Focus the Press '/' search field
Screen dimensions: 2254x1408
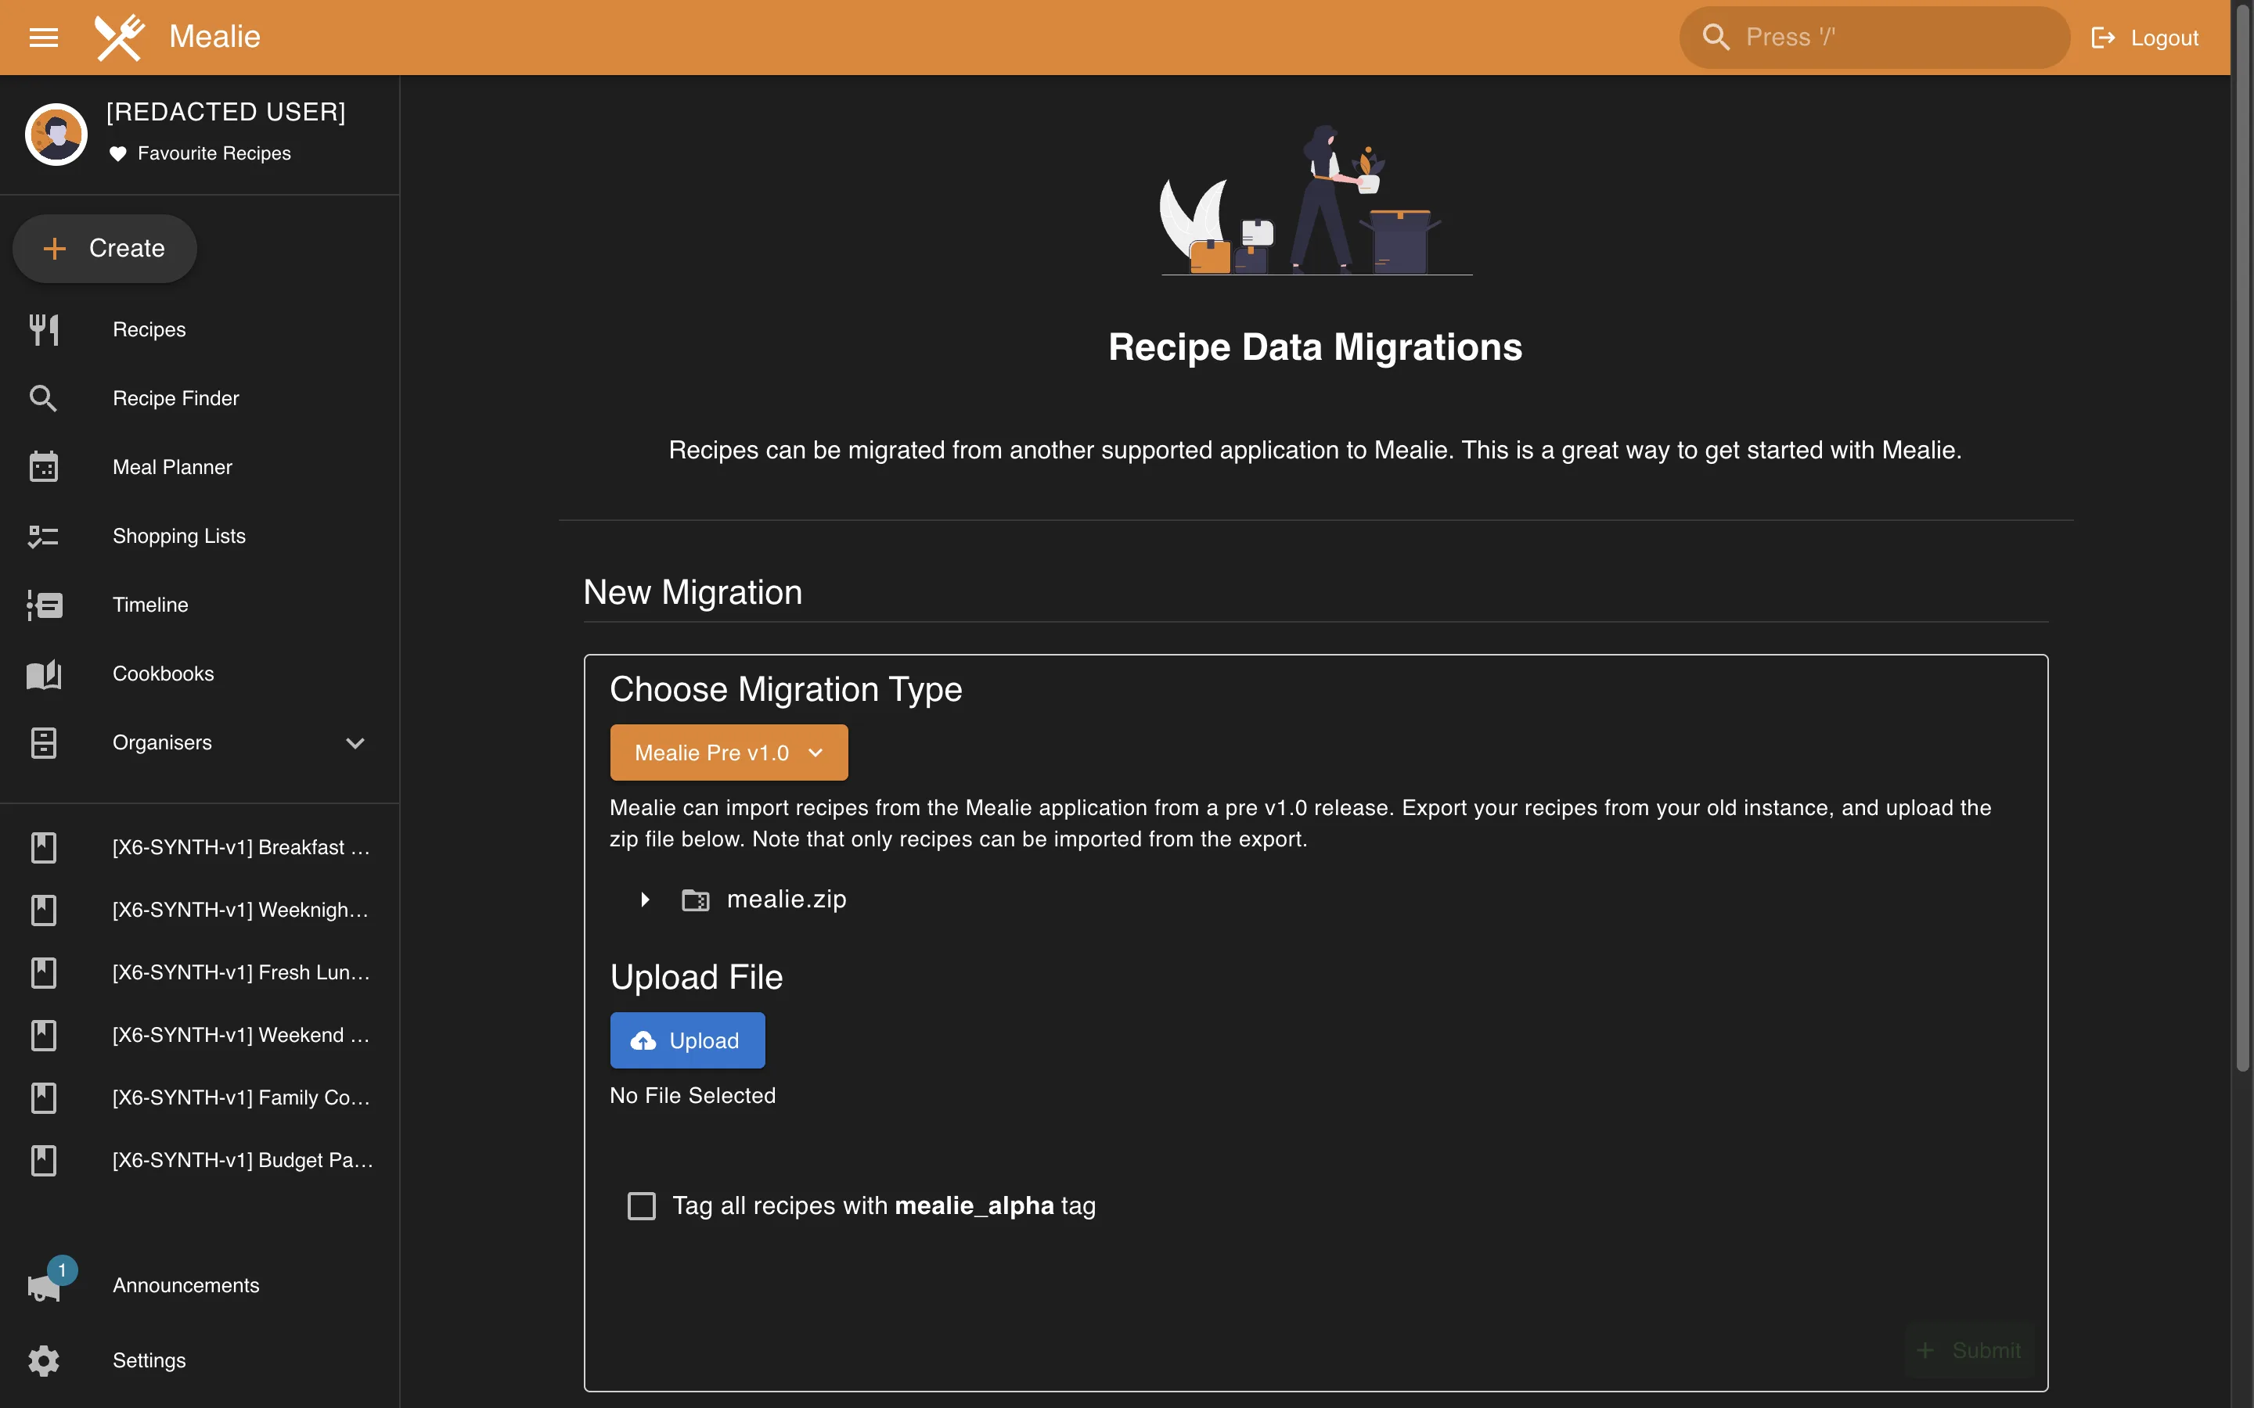pyautogui.click(x=1874, y=38)
